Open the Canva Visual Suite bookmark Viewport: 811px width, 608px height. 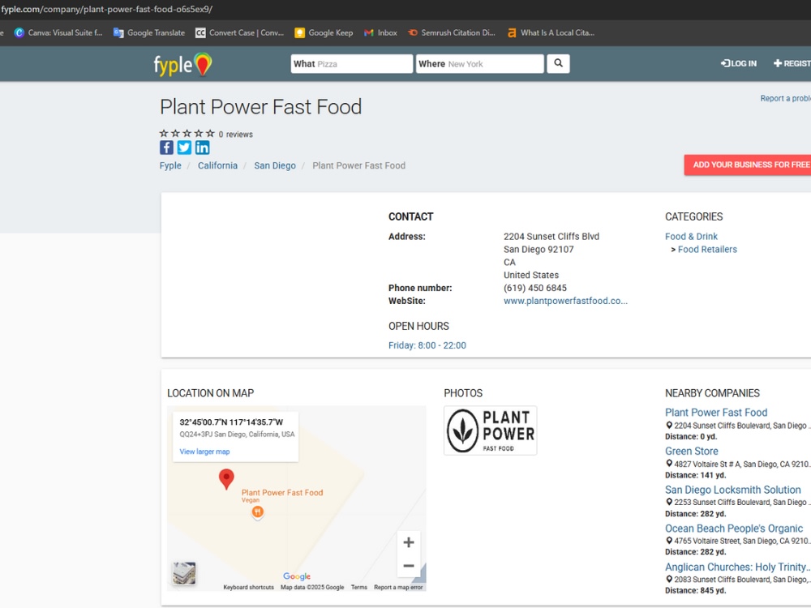click(x=58, y=32)
